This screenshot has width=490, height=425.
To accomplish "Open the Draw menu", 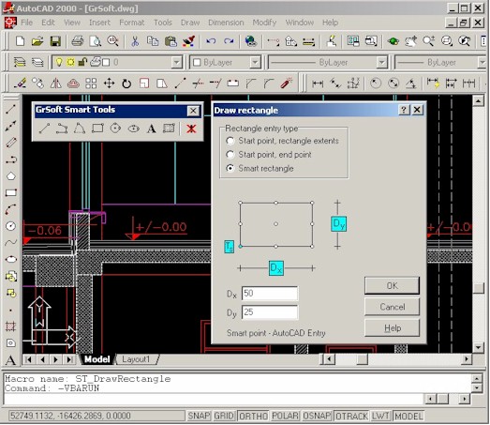I will click(x=190, y=23).
